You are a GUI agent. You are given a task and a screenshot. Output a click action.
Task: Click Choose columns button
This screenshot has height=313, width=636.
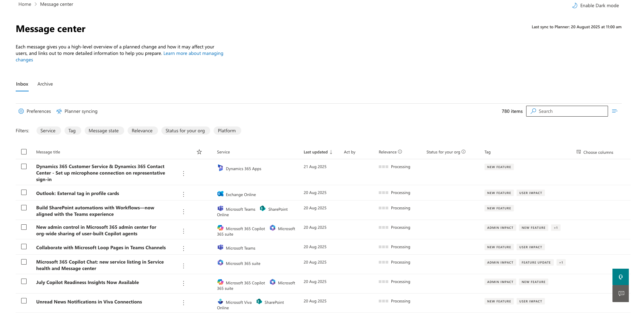point(595,152)
